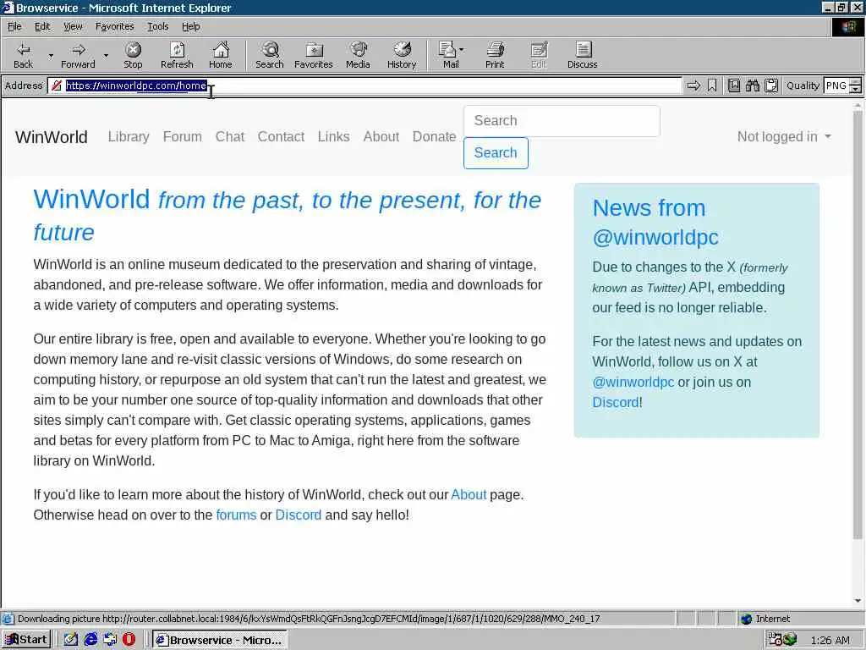Refresh the current page
Viewport: 866px width, 650px height.
tap(177, 55)
